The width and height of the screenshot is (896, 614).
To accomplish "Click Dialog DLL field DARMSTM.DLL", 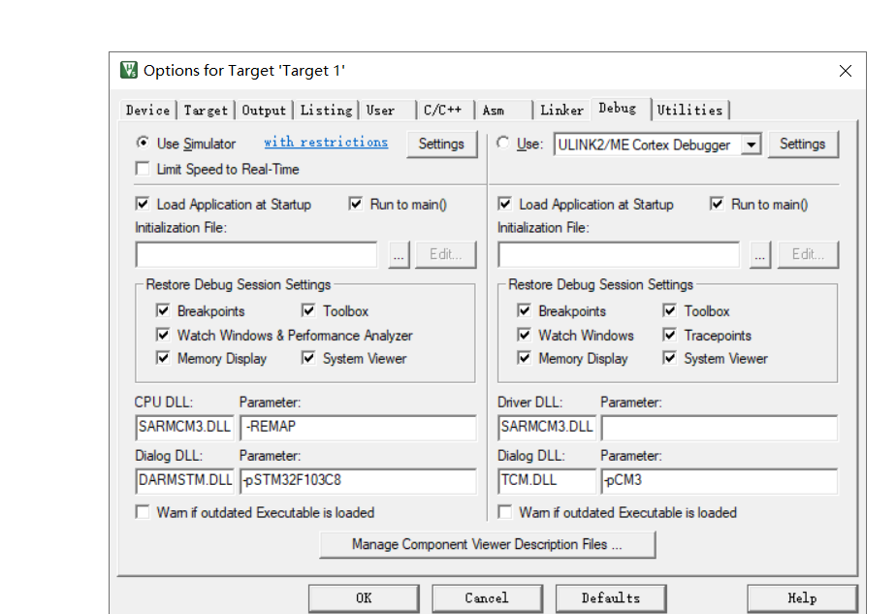I will (184, 481).
